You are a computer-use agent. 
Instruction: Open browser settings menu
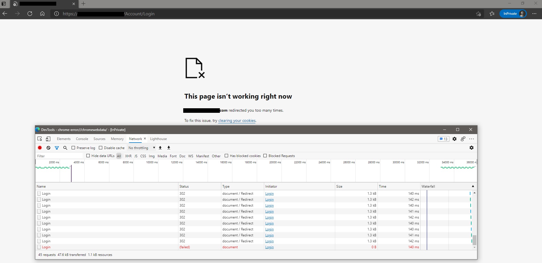[x=535, y=14]
